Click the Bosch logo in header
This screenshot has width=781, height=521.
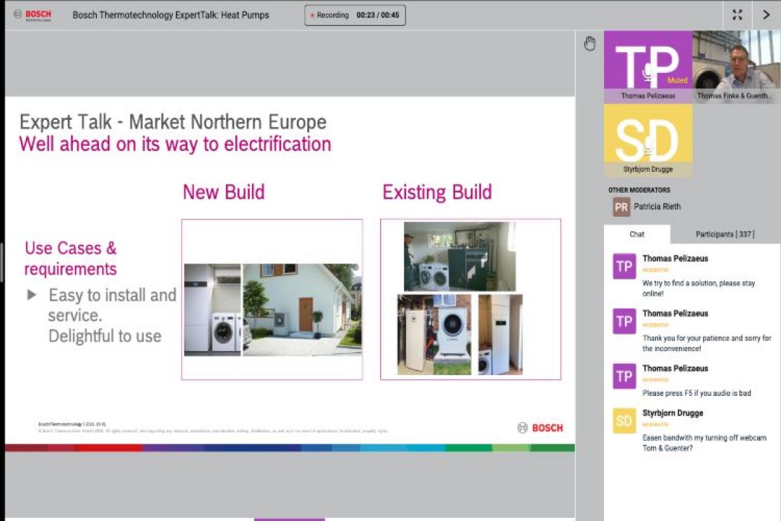click(x=33, y=15)
